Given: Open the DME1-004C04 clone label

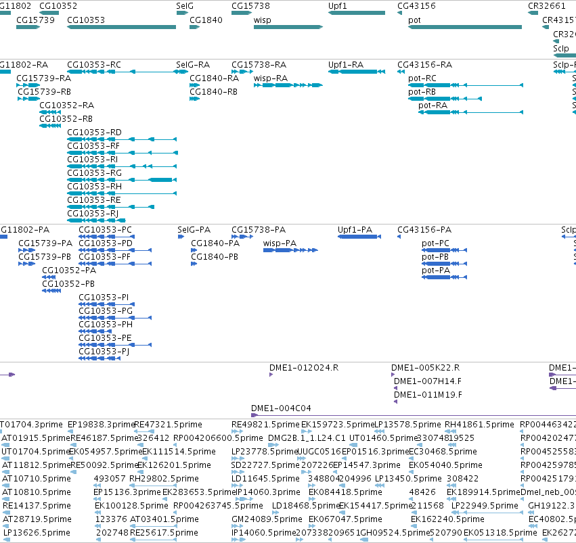Looking at the screenshot, I should (281, 408).
